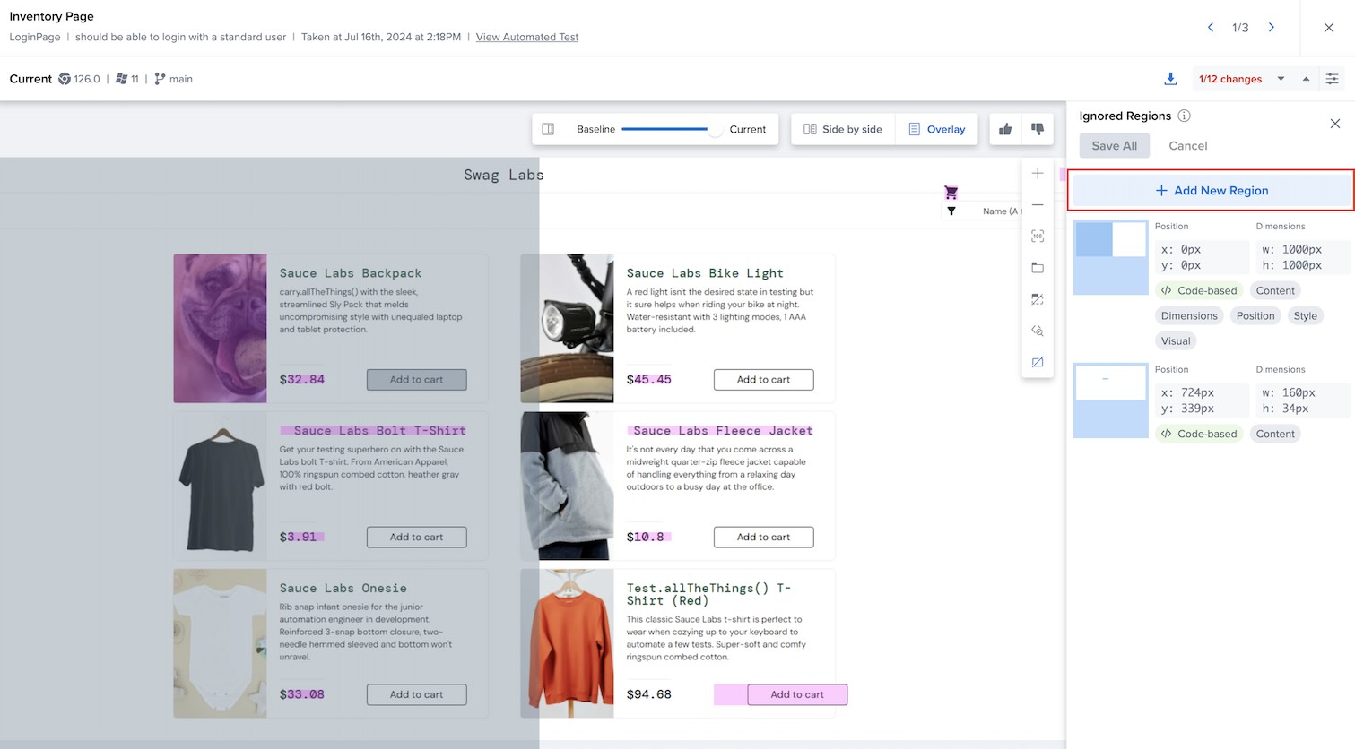Screen dimensions: 1355x749
Task: Open the comparison settings sliders icon
Action: point(1333,79)
